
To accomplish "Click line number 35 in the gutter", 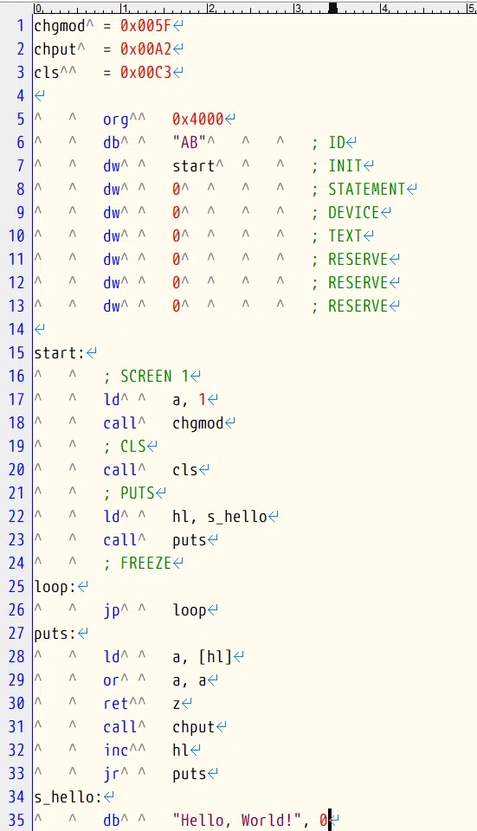I will point(16,820).
